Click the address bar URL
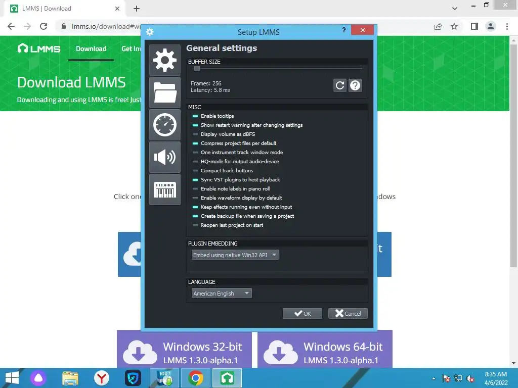 click(106, 26)
